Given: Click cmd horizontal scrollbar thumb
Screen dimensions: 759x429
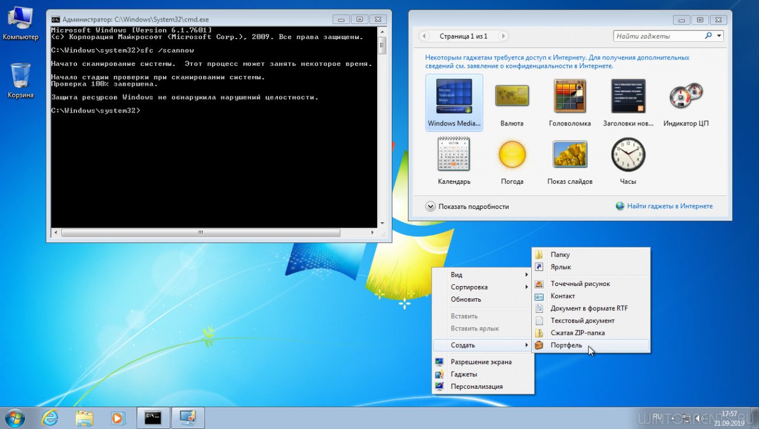Looking at the screenshot, I should pyautogui.click(x=200, y=232).
